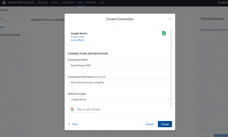Go back using the Back arrow
Image resolution: width=228 pixels, height=137 pixels.
(73, 124)
